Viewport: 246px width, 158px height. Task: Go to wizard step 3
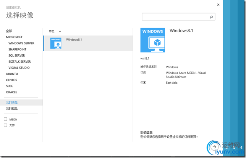tap(234, 148)
